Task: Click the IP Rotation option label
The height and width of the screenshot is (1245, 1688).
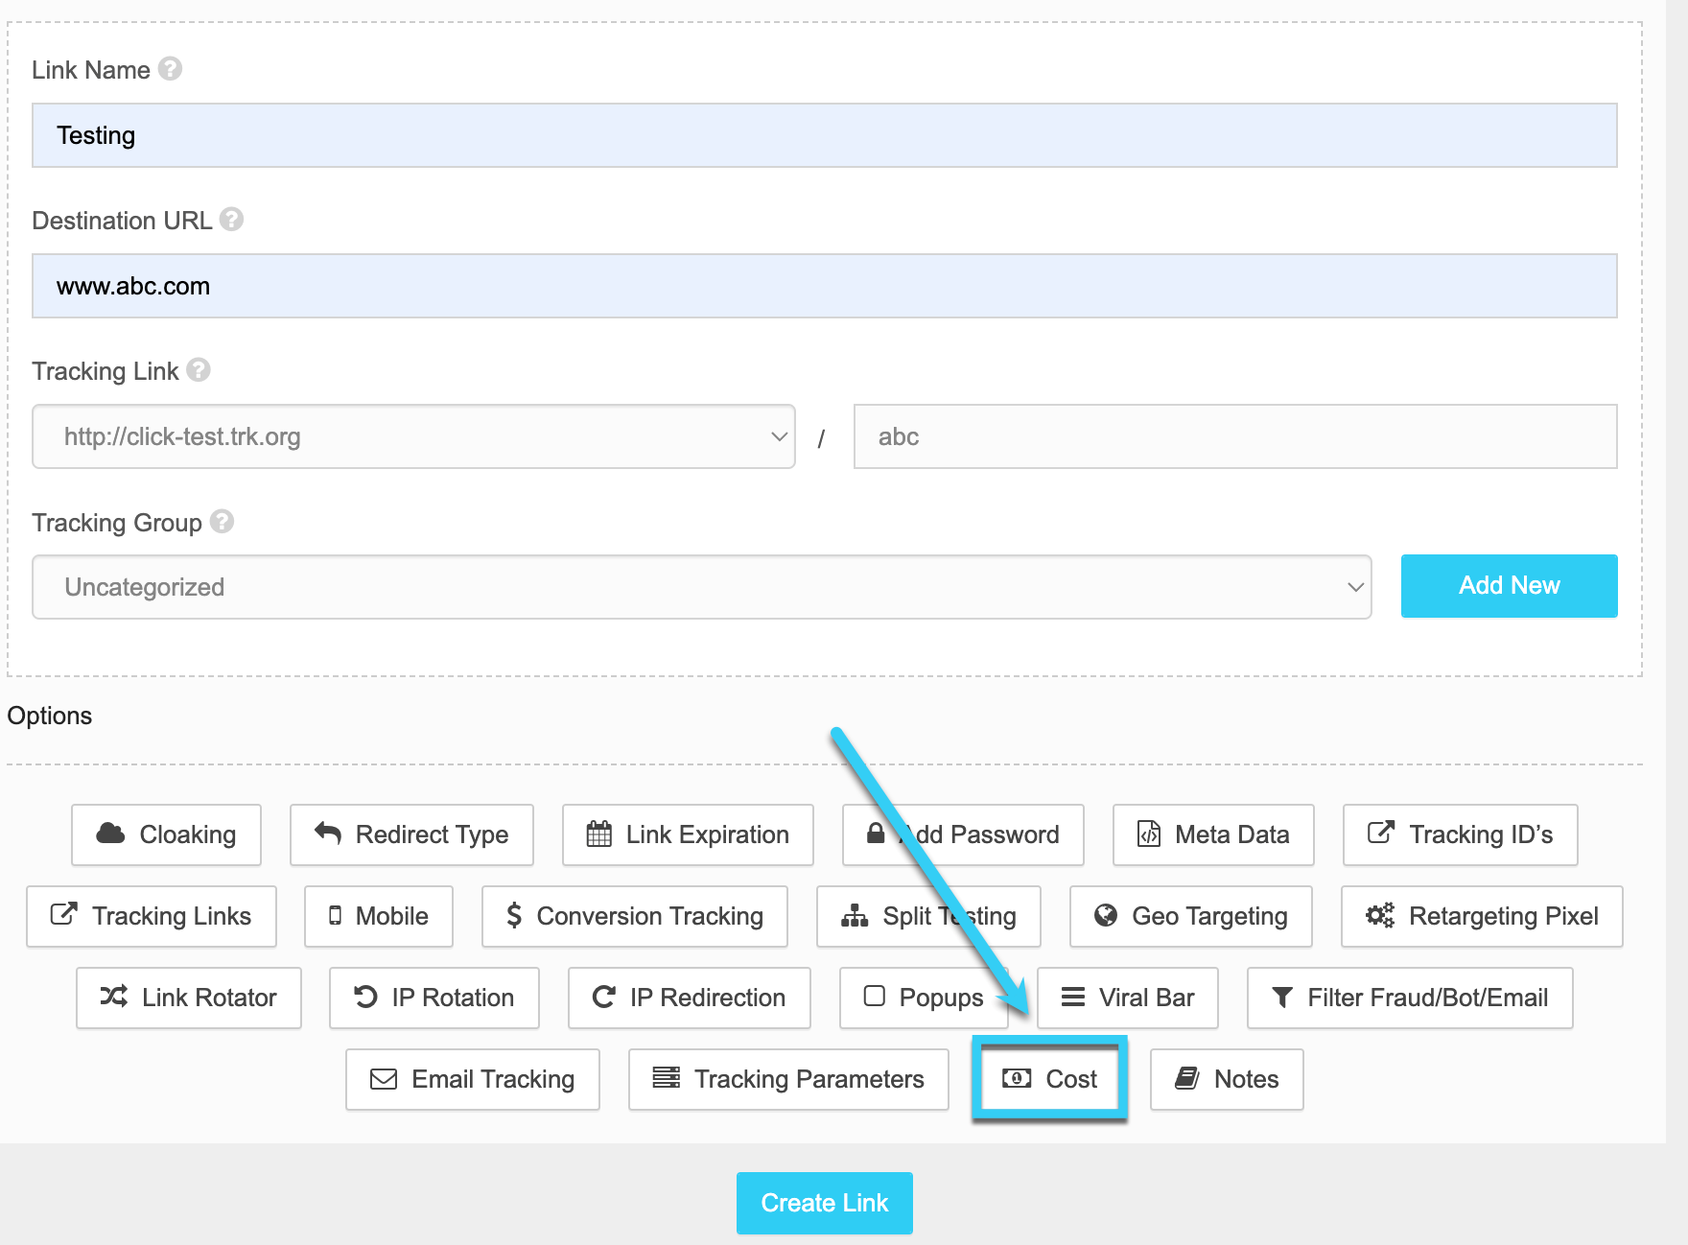Action: coord(453,998)
